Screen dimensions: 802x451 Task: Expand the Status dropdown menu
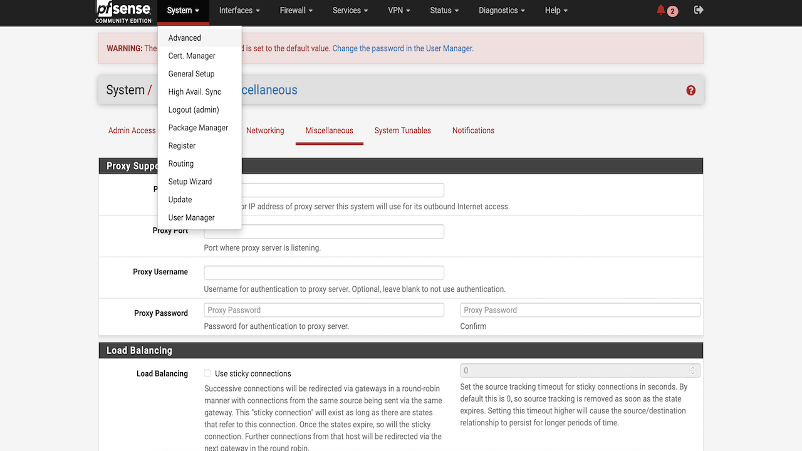(444, 11)
